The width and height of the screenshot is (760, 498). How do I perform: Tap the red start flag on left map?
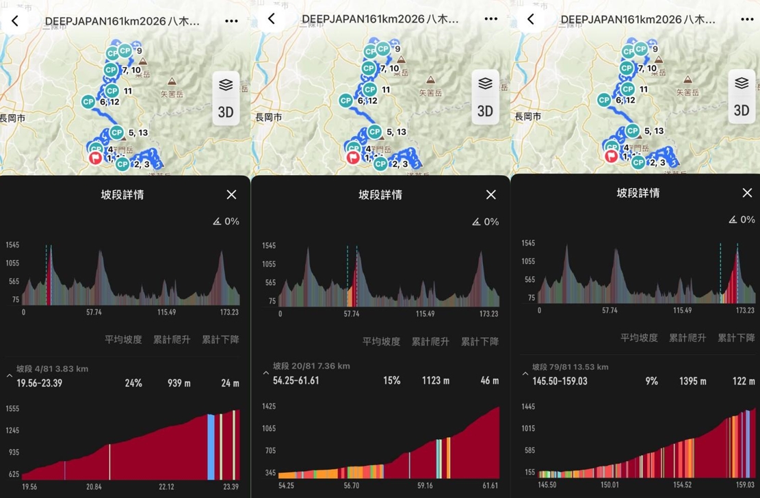95,157
